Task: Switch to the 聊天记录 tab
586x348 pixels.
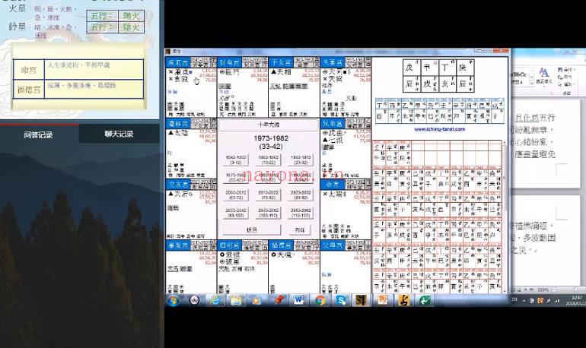Action: 119,134
